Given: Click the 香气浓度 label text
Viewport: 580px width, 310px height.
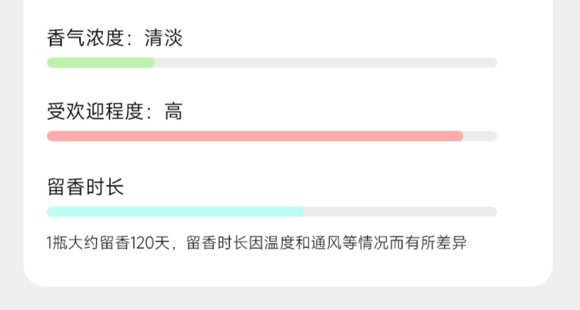Looking at the screenshot, I should pyautogui.click(x=85, y=39).
